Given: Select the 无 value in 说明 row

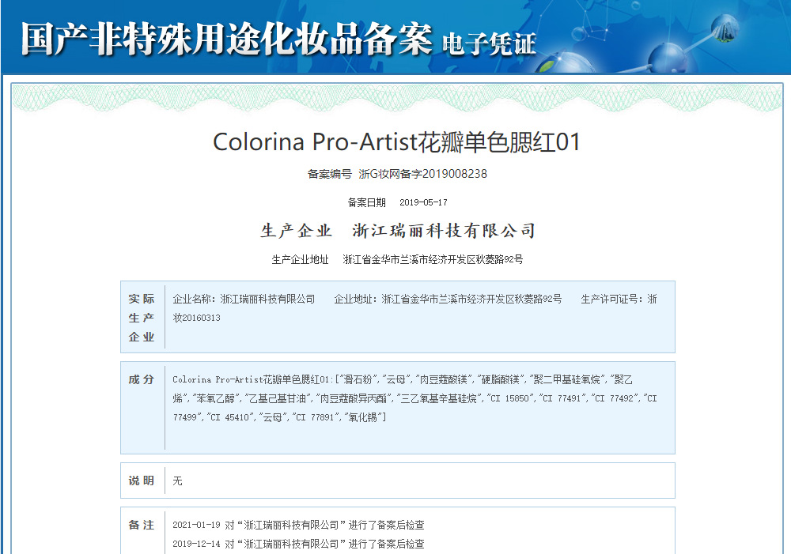Looking at the screenshot, I should point(177,481).
